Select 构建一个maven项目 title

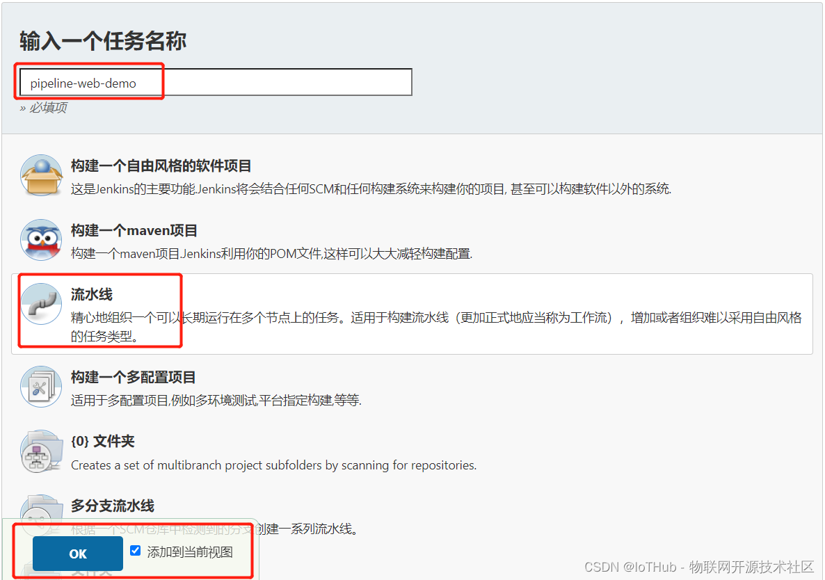click(134, 230)
